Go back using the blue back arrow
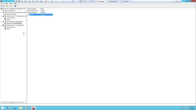The width and height of the screenshot is (196, 110). coord(1,6)
